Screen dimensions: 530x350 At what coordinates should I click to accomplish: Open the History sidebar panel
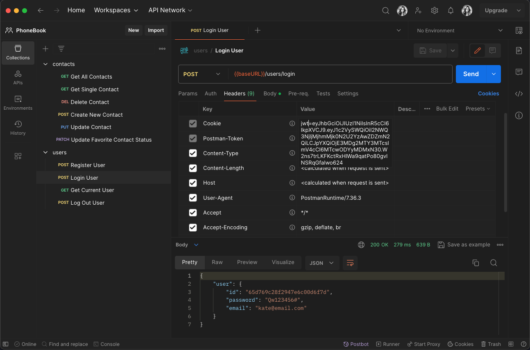point(18,128)
